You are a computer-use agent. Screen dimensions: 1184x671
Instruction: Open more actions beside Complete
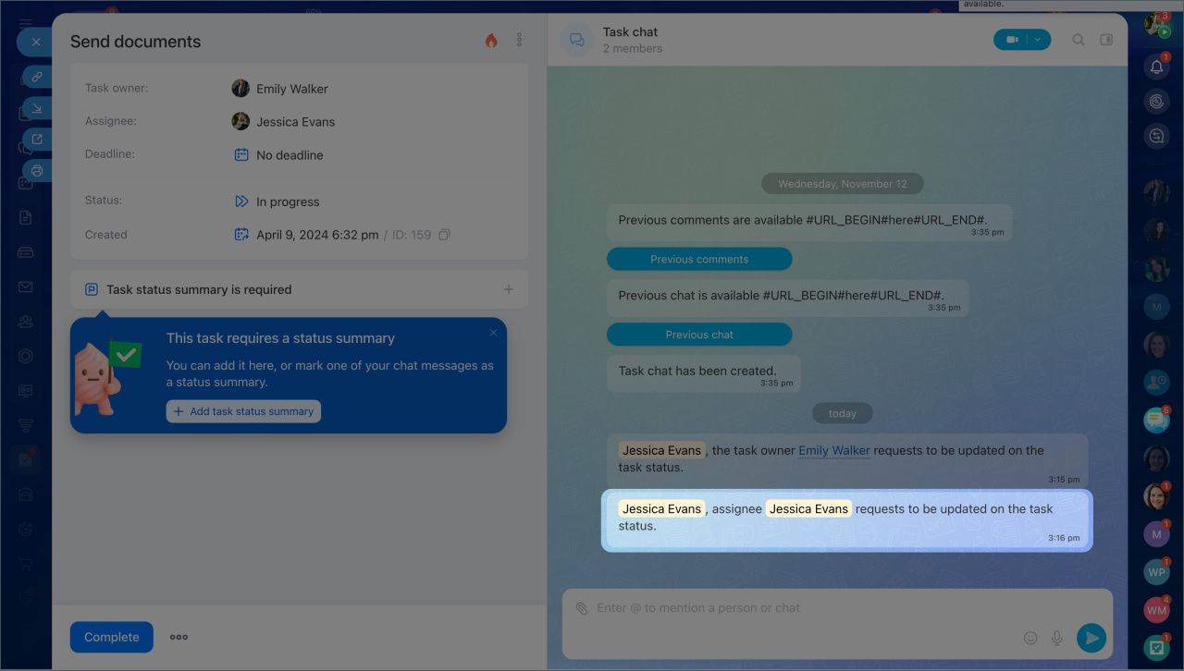(x=179, y=637)
